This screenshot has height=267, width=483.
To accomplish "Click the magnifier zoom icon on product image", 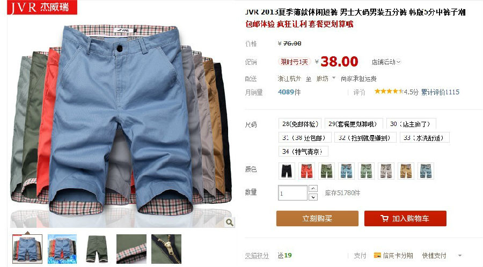I will pos(230,222).
